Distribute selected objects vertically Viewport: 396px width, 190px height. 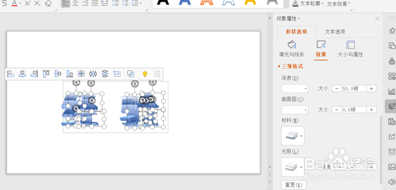click(105, 74)
